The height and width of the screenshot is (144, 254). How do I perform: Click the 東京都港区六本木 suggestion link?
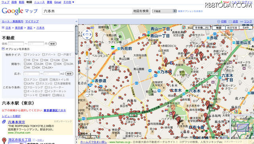click(x=55, y=110)
